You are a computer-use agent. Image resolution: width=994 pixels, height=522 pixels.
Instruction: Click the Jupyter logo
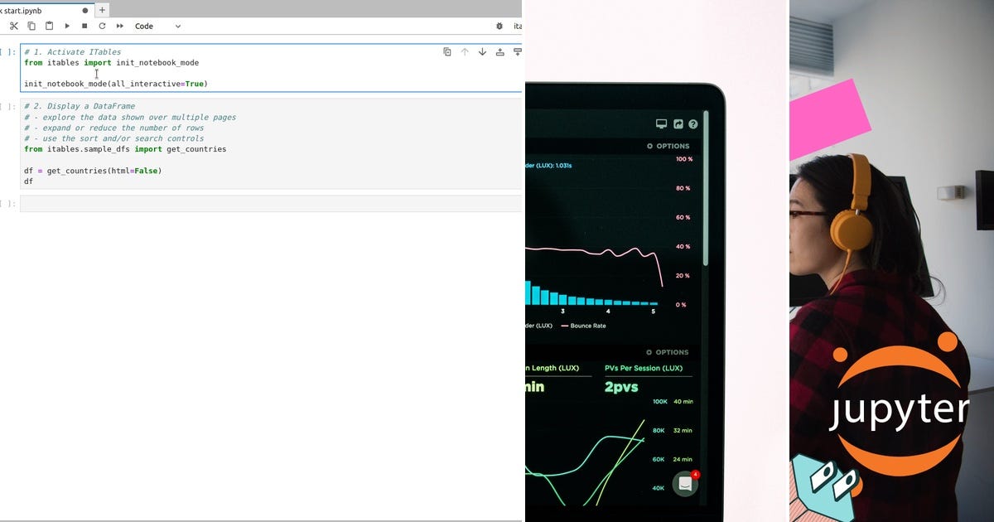click(899, 406)
